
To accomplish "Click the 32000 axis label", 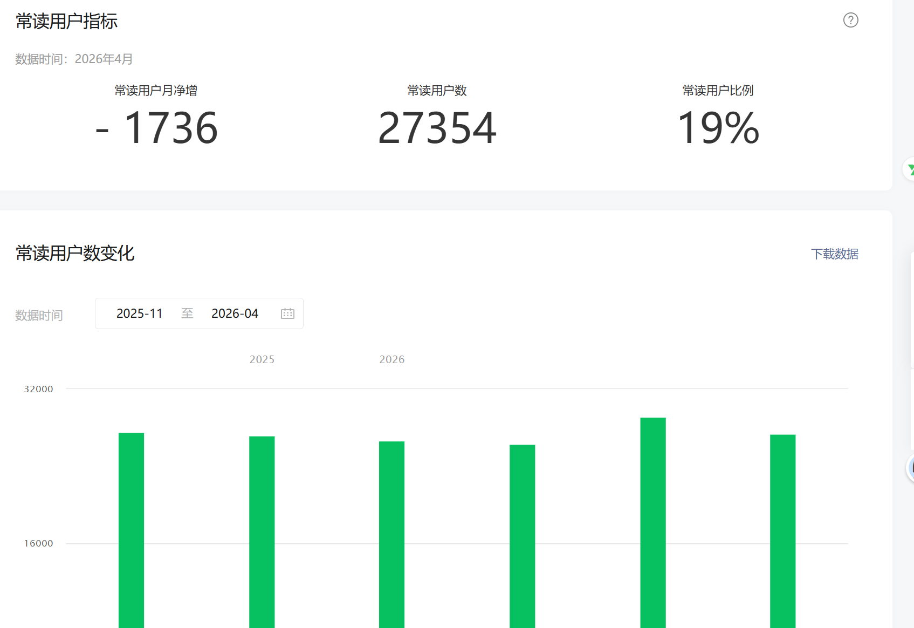I will 38,389.
